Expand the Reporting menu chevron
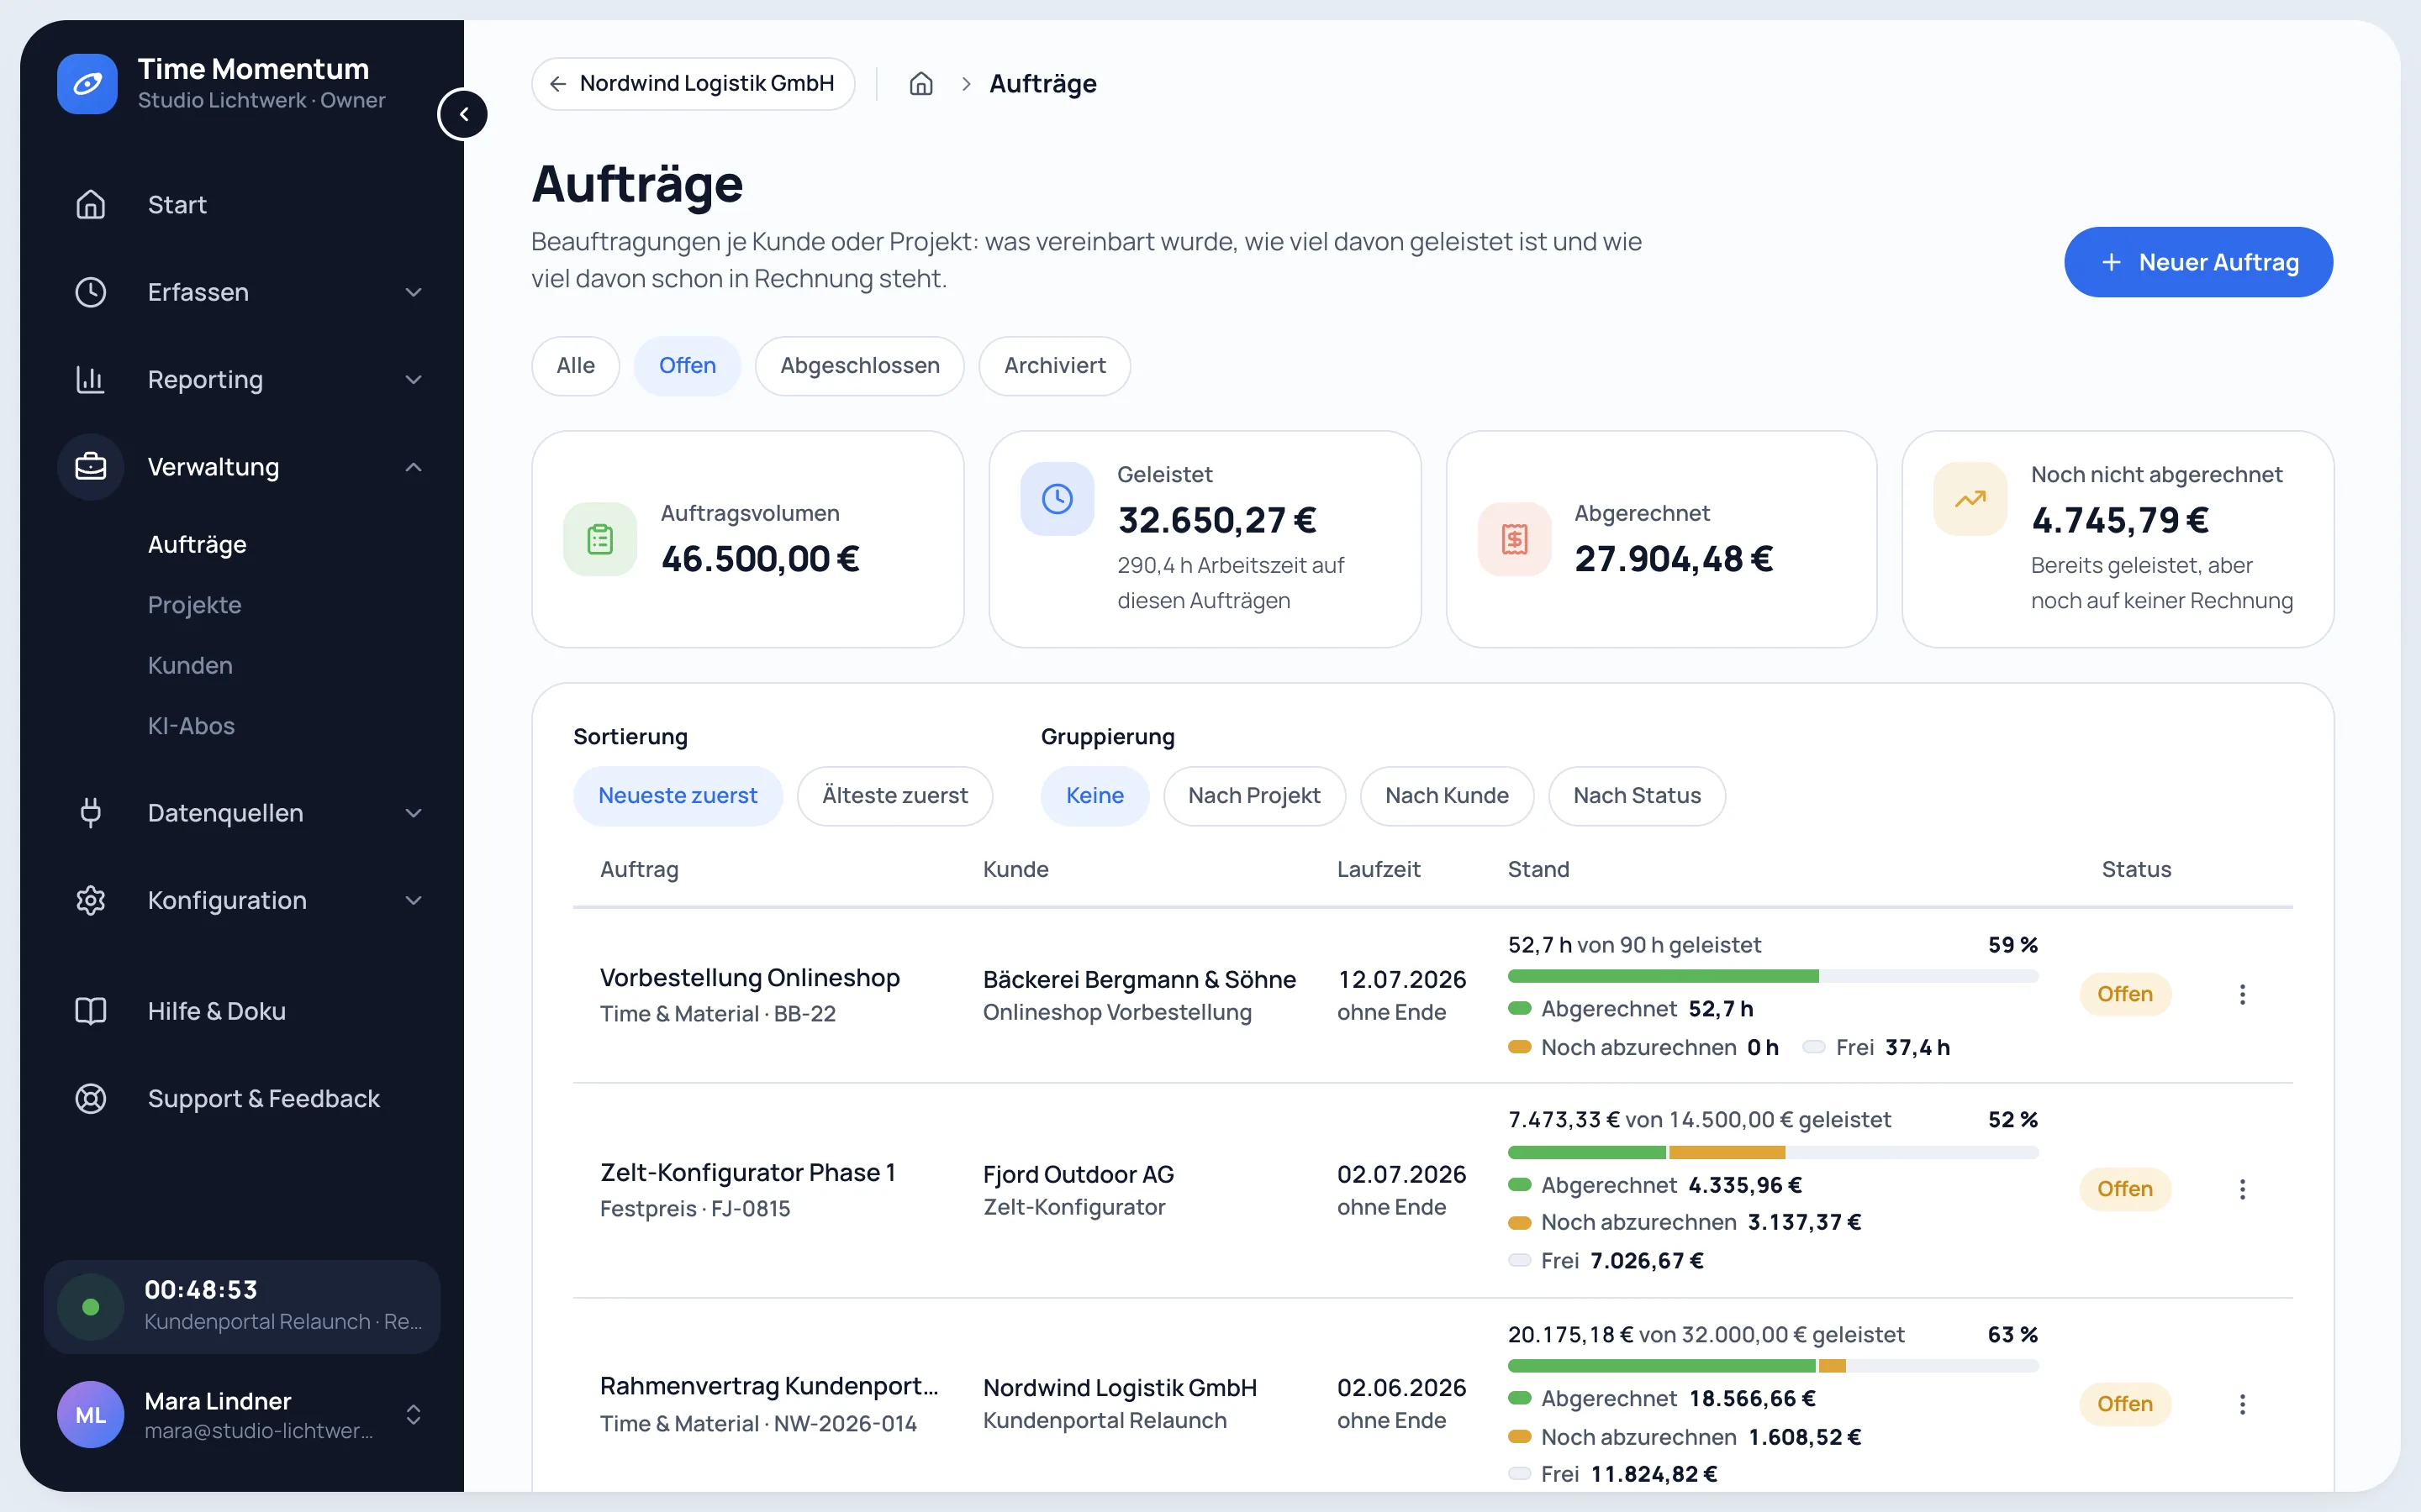This screenshot has height=1512, width=2421. tap(414, 379)
